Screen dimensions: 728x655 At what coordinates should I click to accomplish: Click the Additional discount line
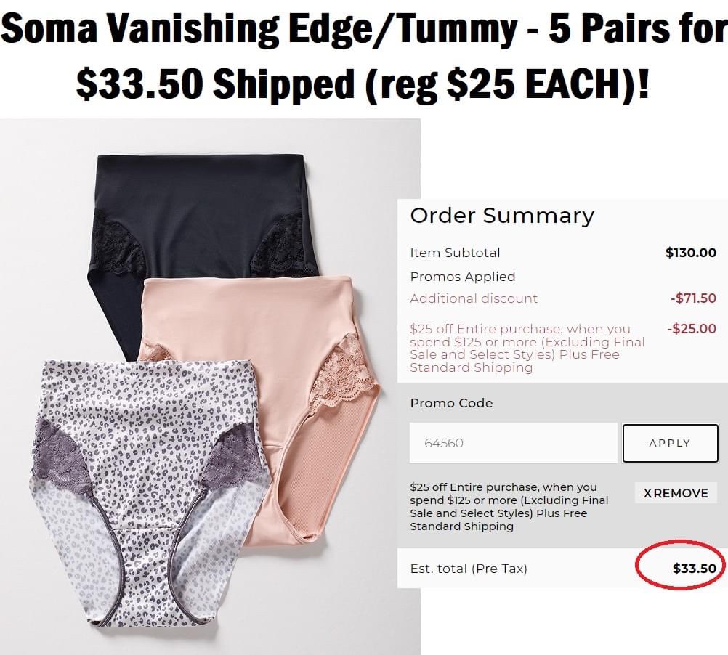click(474, 298)
